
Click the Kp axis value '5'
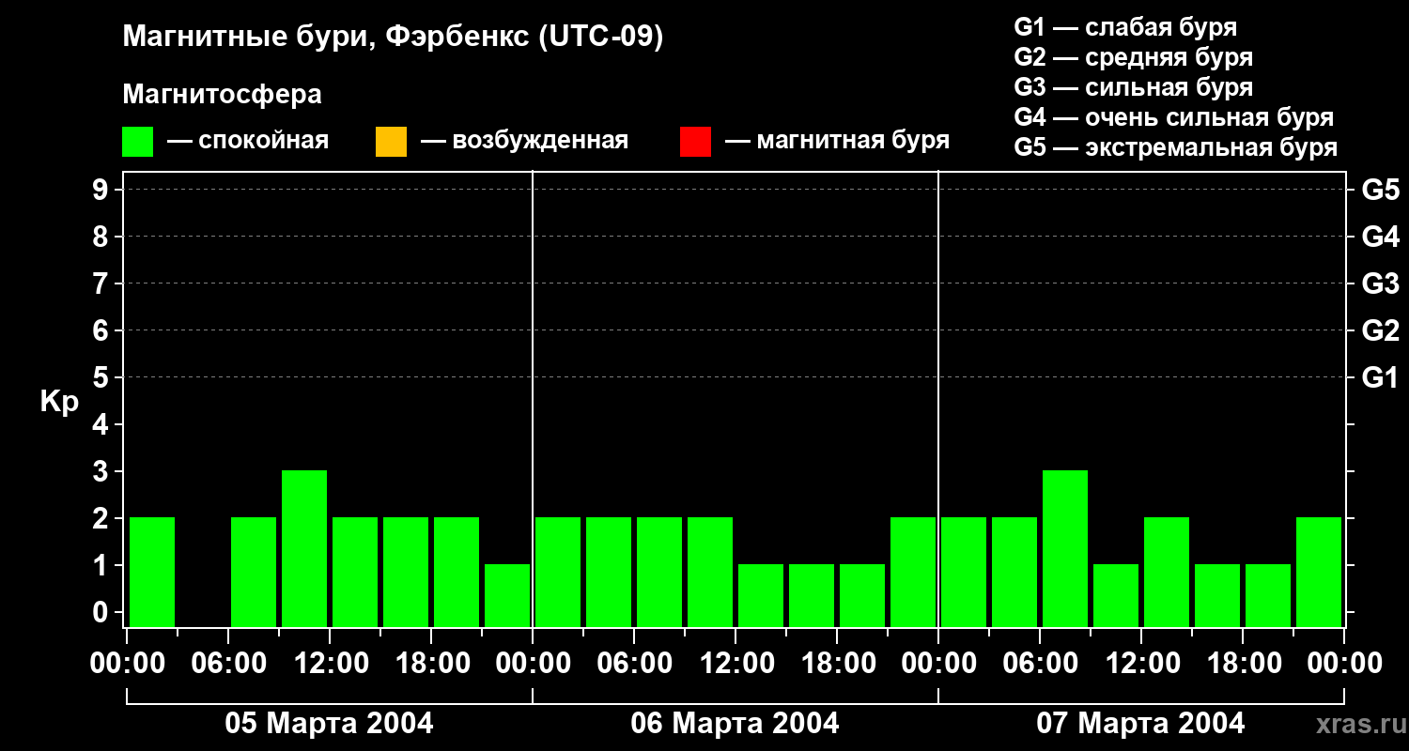(102, 377)
